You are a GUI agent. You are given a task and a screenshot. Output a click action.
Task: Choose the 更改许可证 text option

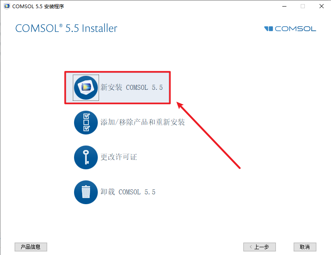(119, 157)
